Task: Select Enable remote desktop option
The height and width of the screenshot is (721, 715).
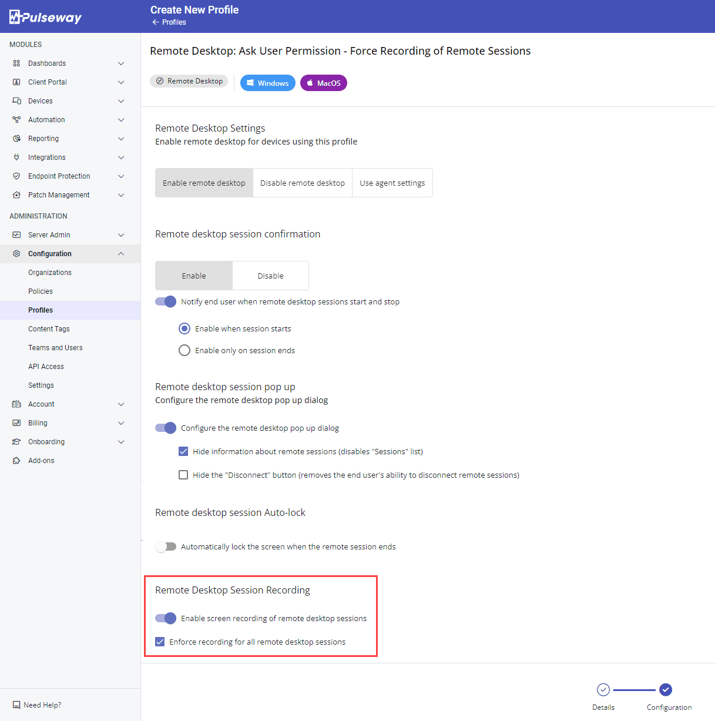Action: [204, 183]
